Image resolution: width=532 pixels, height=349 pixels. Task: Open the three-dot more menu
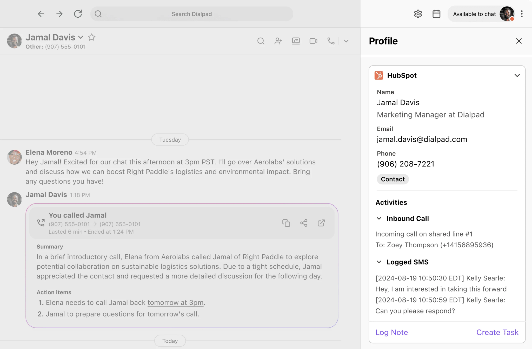[522, 14]
